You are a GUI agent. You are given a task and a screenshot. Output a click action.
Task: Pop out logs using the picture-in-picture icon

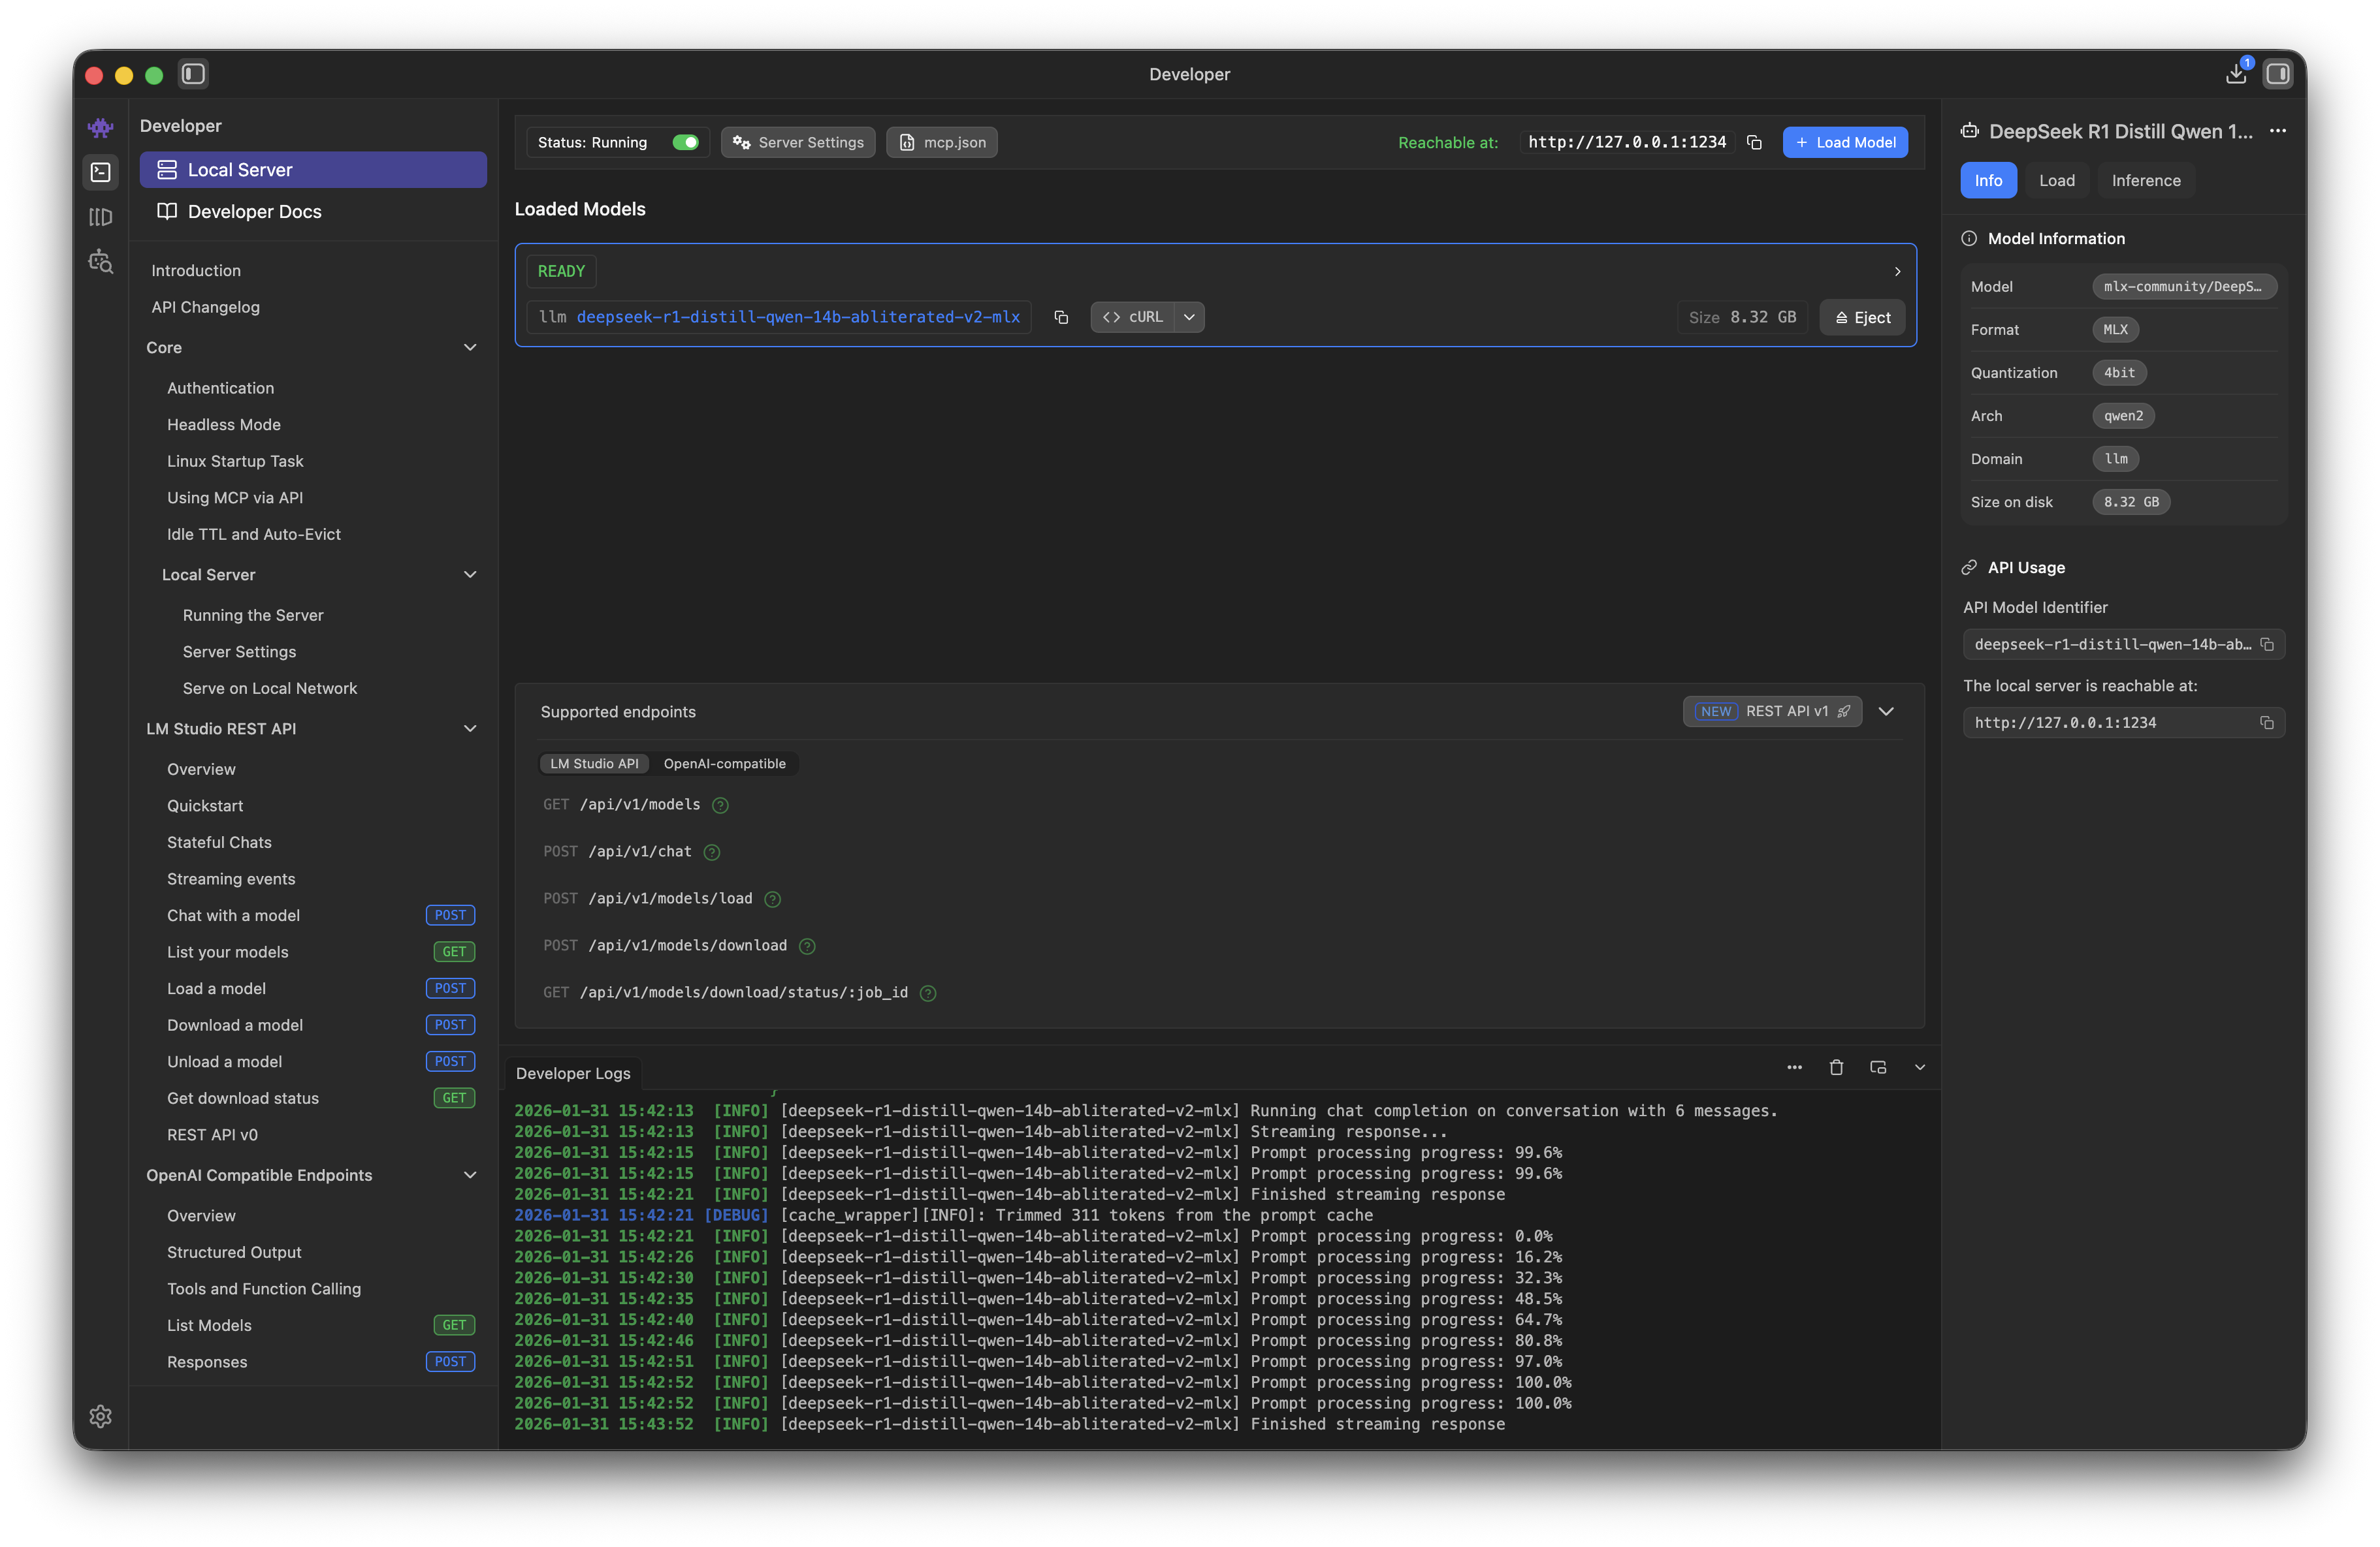pyautogui.click(x=1878, y=1067)
